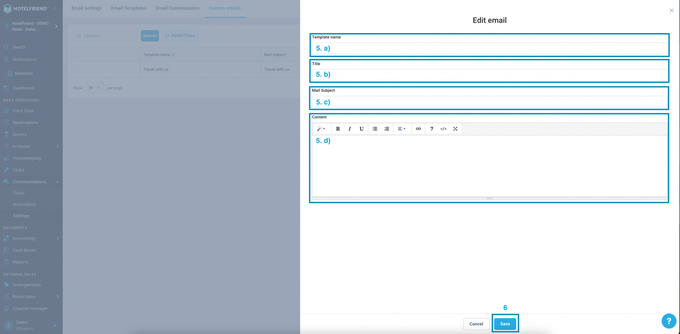Screen dimensions: 680x334
Task: Open the Guests page
Action: [20, 134]
